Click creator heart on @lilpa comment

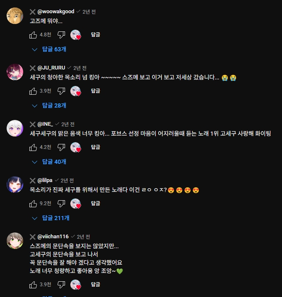(75, 204)
